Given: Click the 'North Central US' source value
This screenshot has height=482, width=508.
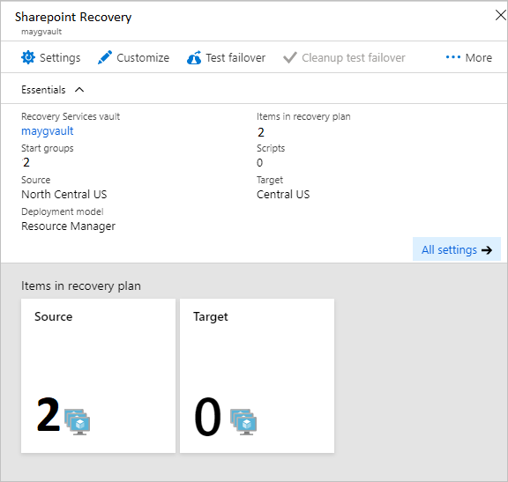Looking at the screenshot, I should pyautogui.click(x=64, y=194).
